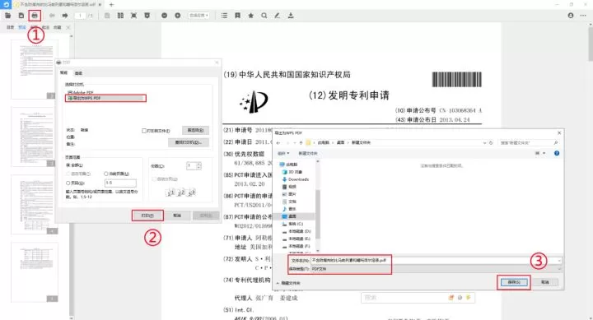Select Downloads in the save dialog tree
Image resolution: width=593 pixels, height=320 pixels.
coord(296,179)
